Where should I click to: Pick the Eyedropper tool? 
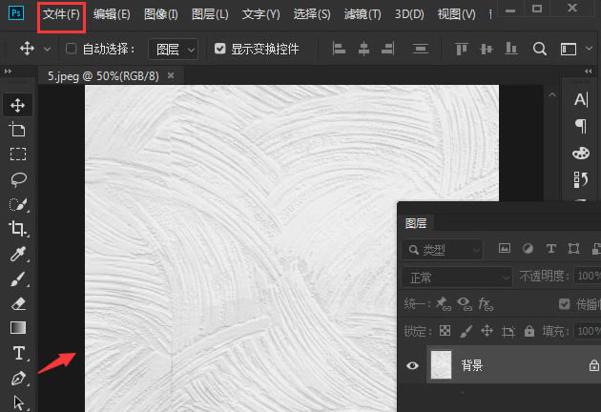pos(17,254)
